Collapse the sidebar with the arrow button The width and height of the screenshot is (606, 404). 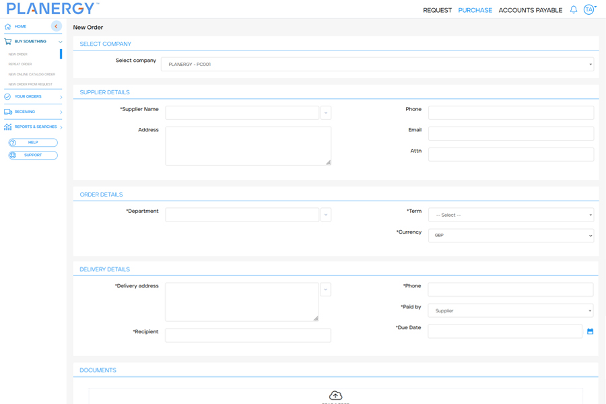56,26
